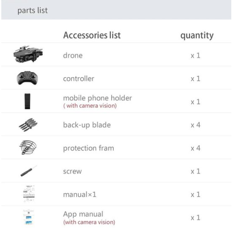Click the 'parts list' header label
Screen dimensions: 233x244
click(x=33, y=11)
